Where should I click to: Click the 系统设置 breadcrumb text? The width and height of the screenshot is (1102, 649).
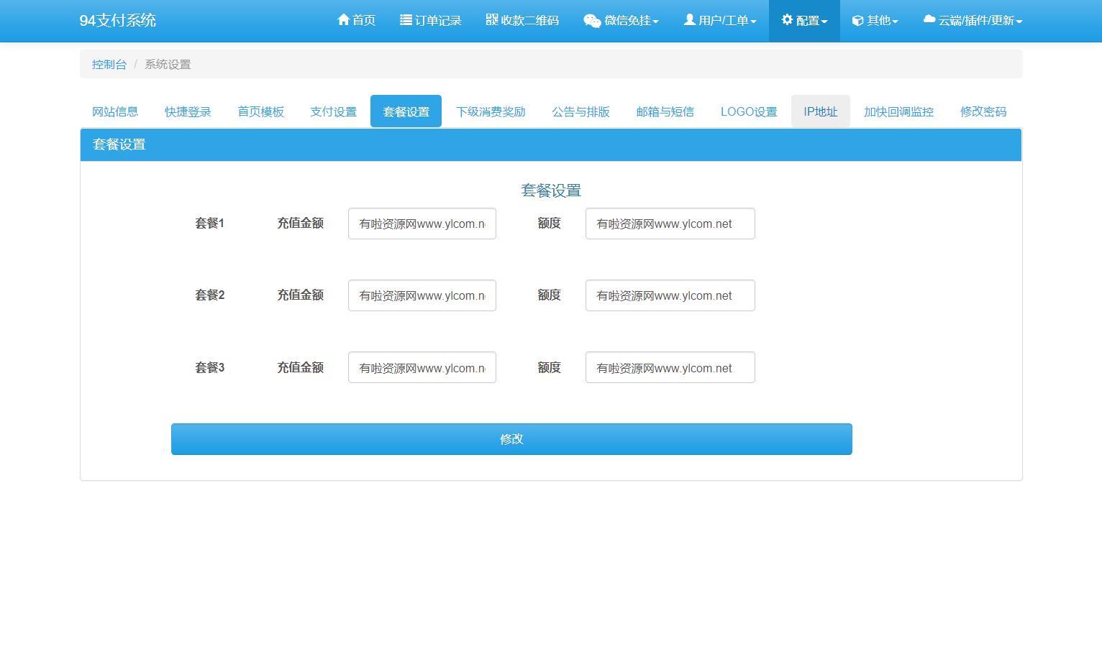pos(168,64)
